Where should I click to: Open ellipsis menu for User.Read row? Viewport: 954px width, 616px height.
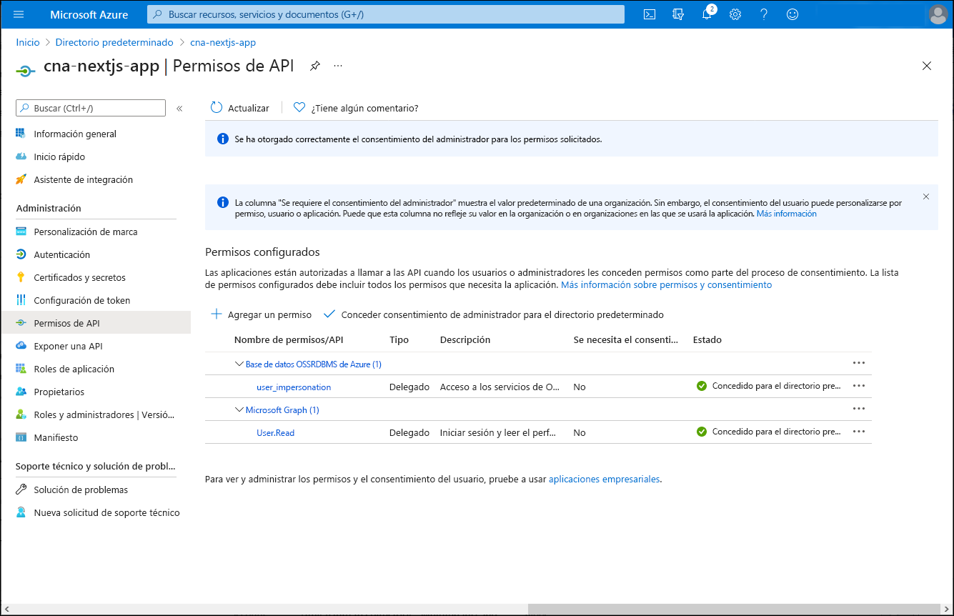859,432
